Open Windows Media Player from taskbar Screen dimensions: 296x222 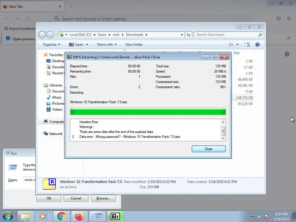[x=43, y=216]
